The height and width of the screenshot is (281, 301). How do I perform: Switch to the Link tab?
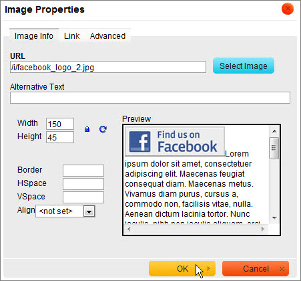[x=71, y=36]
